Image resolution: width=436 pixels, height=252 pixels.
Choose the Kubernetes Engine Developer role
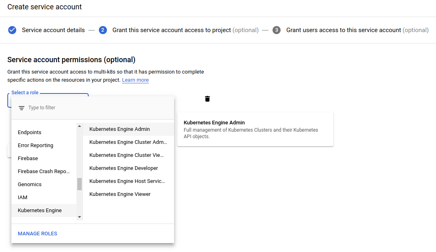(x=129, y=168)
